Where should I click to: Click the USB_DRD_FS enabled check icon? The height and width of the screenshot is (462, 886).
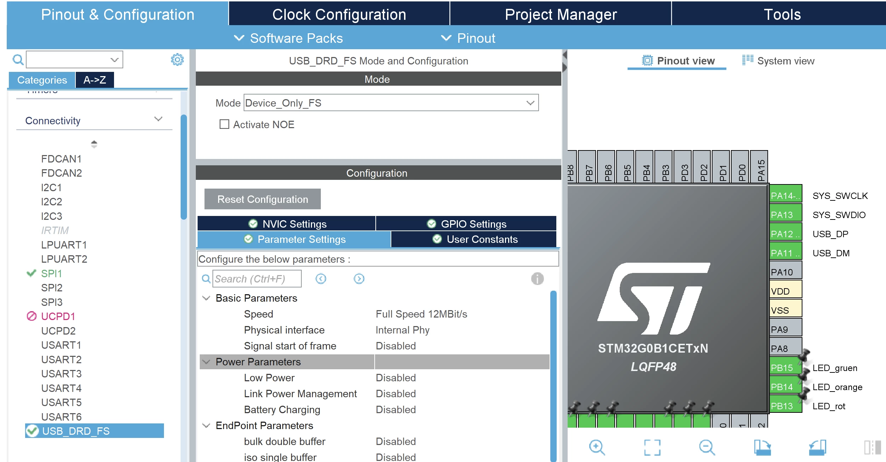pyautogui.click(x=32, y=431)
